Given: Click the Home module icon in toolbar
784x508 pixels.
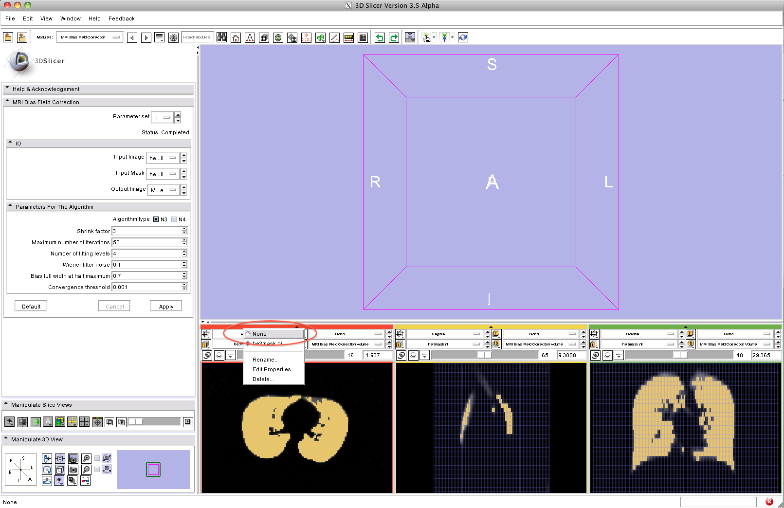Looking at the screenshot, I should (236, 37).
